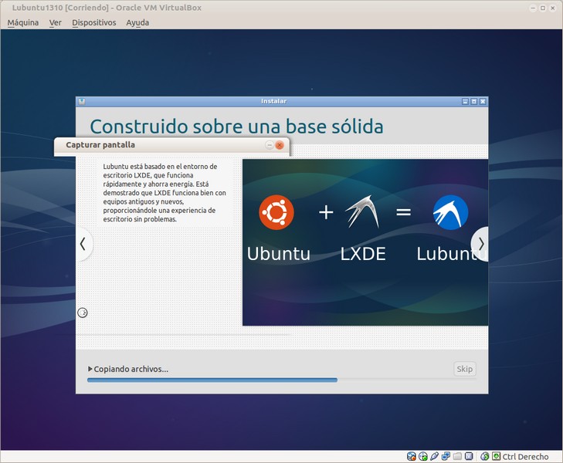The height and width of the screenshot is (463, 563).
Task: Click the network adapters status icon
Action: tap(446, 457)
